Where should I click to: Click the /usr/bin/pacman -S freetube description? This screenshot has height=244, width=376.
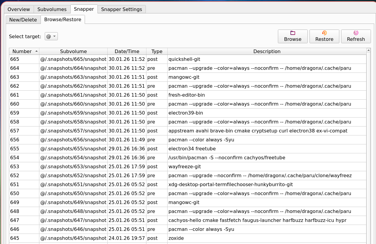(x=267, y=157)
